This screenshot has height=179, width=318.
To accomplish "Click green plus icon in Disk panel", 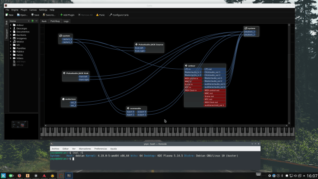I will (x=32, y=21).
